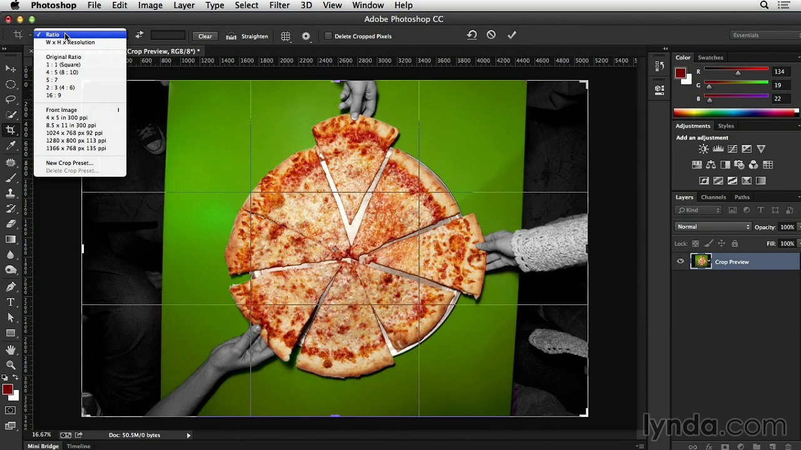Open crop overlay grid options
This screenshot has width=801, height=450.
[285, 36]
